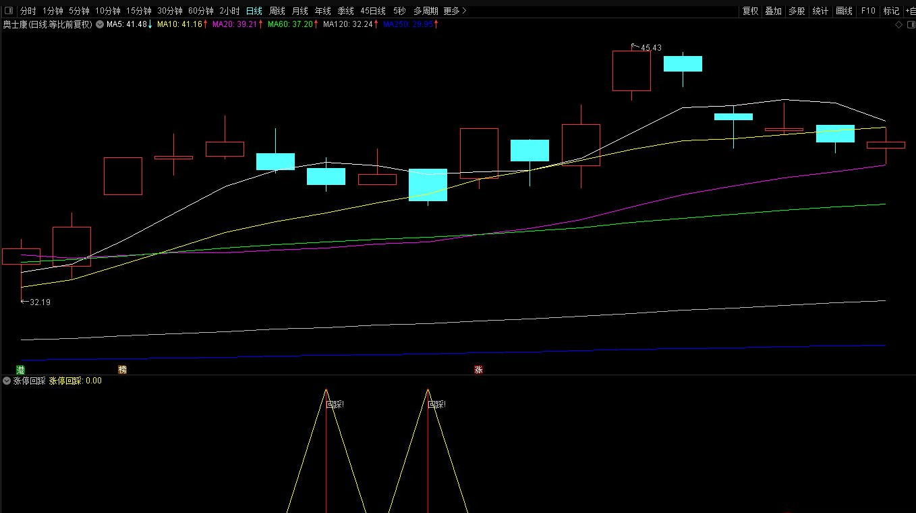This screenshot has height=513, width=916.
Task: Click the red 涨 marker icon
Action: click(478, 369)
